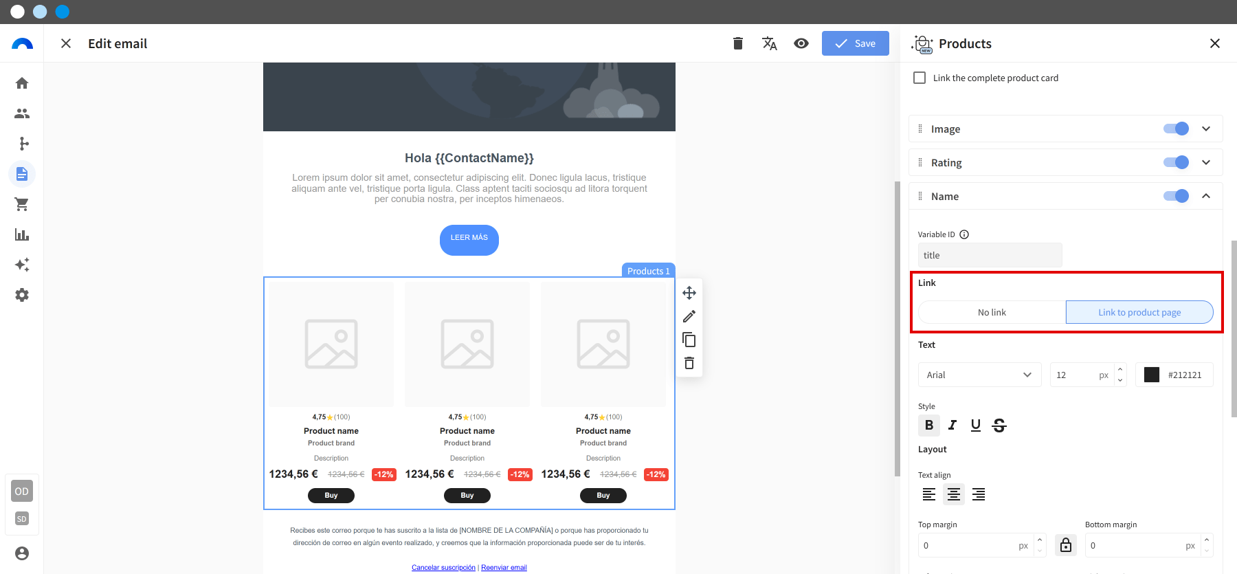Toggle the Rating switch off
The image size is (1237, 574).
[1176, 162]
